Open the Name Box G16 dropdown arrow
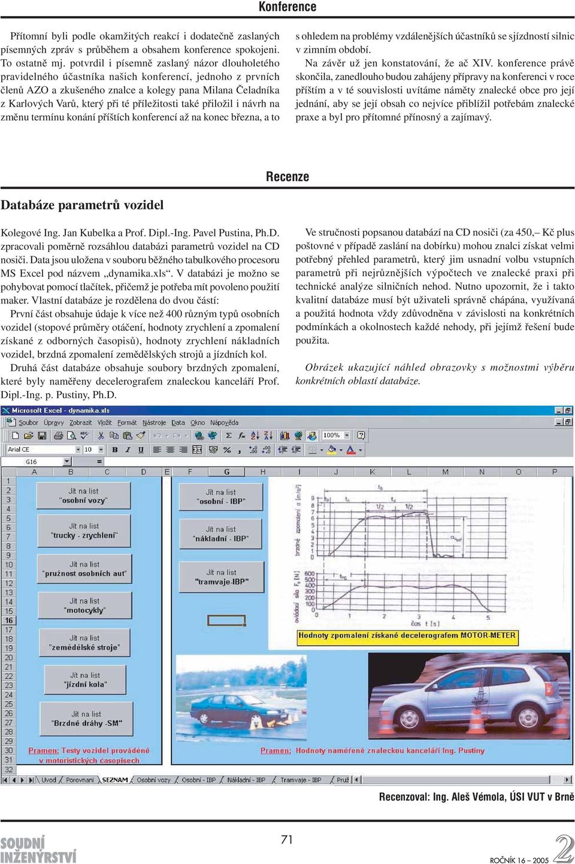This screenshot has width=575, height=864. click(x=67, y=462)
